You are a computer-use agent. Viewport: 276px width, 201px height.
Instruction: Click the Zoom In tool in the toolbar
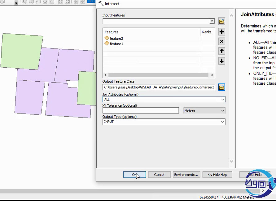pos(24,2)
